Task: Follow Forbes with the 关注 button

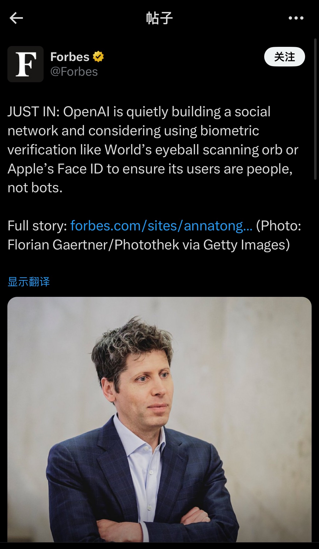Action: (284, 57)
